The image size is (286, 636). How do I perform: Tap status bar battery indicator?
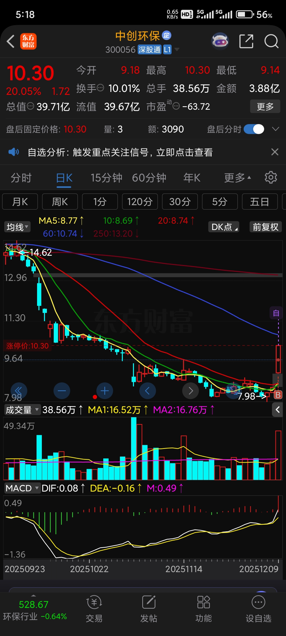245,14
